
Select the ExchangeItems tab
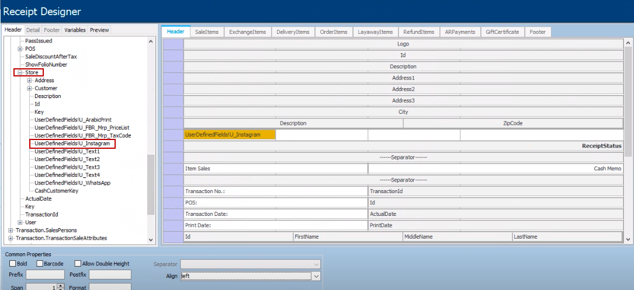247,32
